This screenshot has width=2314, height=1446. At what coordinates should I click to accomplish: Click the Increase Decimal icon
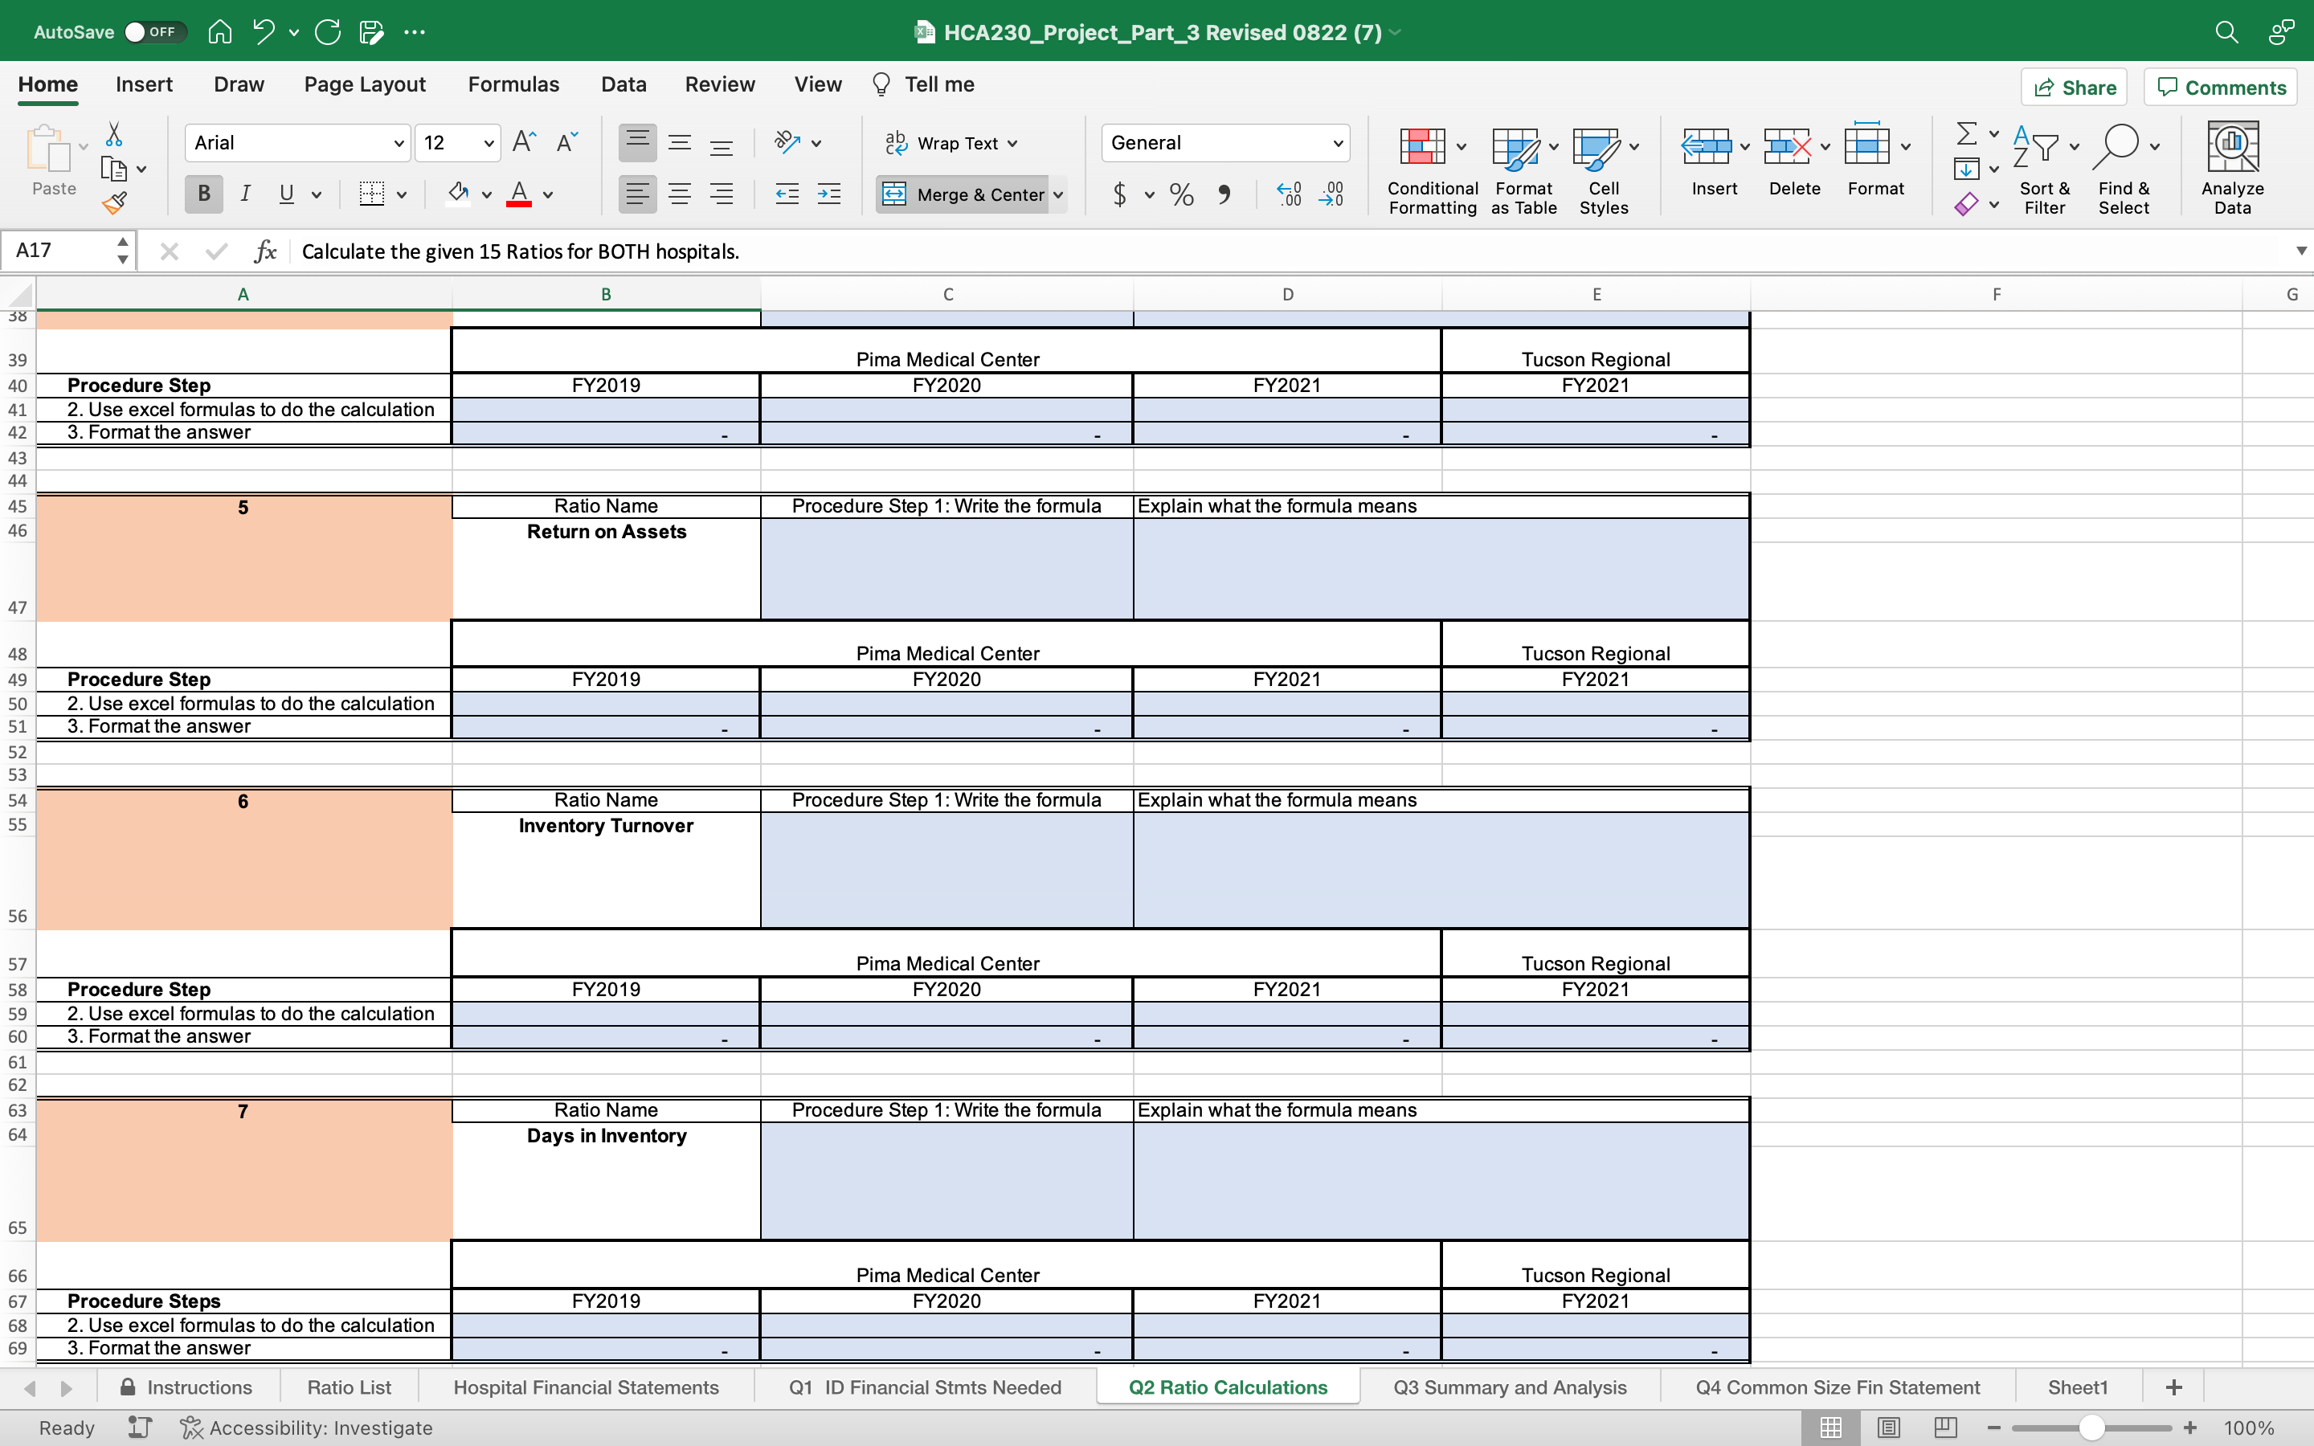[x=1289, y=195]
